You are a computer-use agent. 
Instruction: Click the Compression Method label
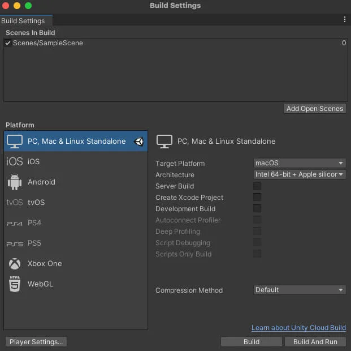pos(189,290)
